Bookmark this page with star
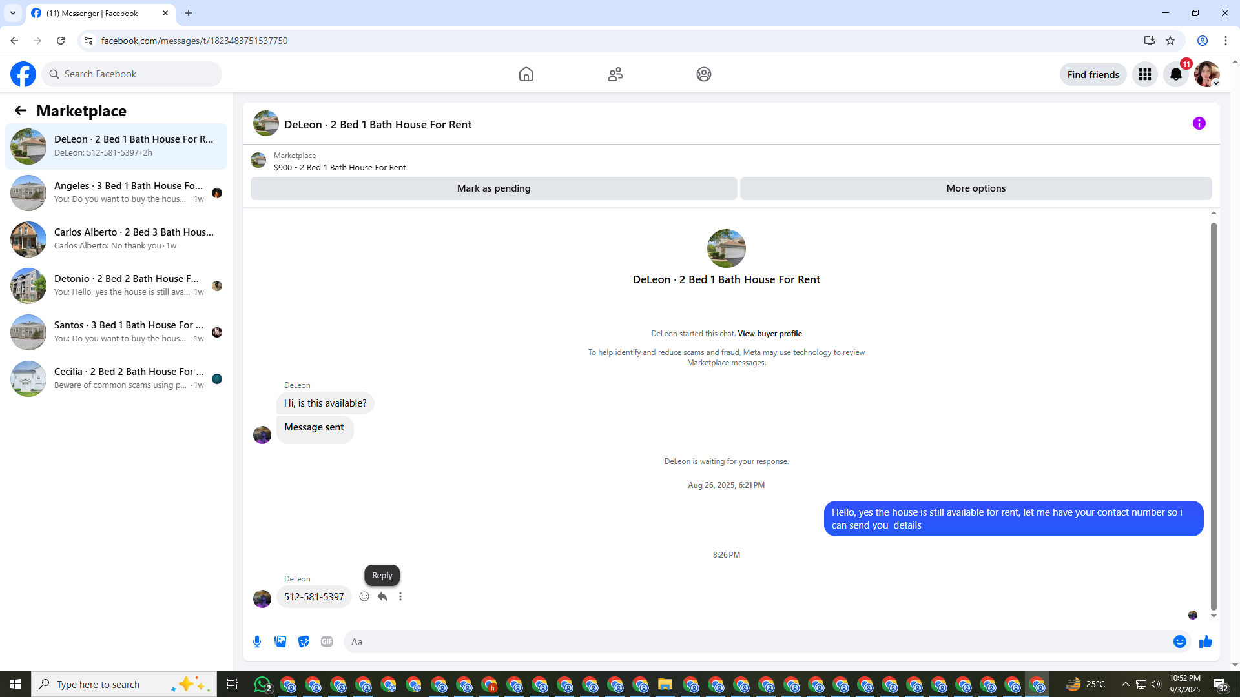 tap(1170, 41)
